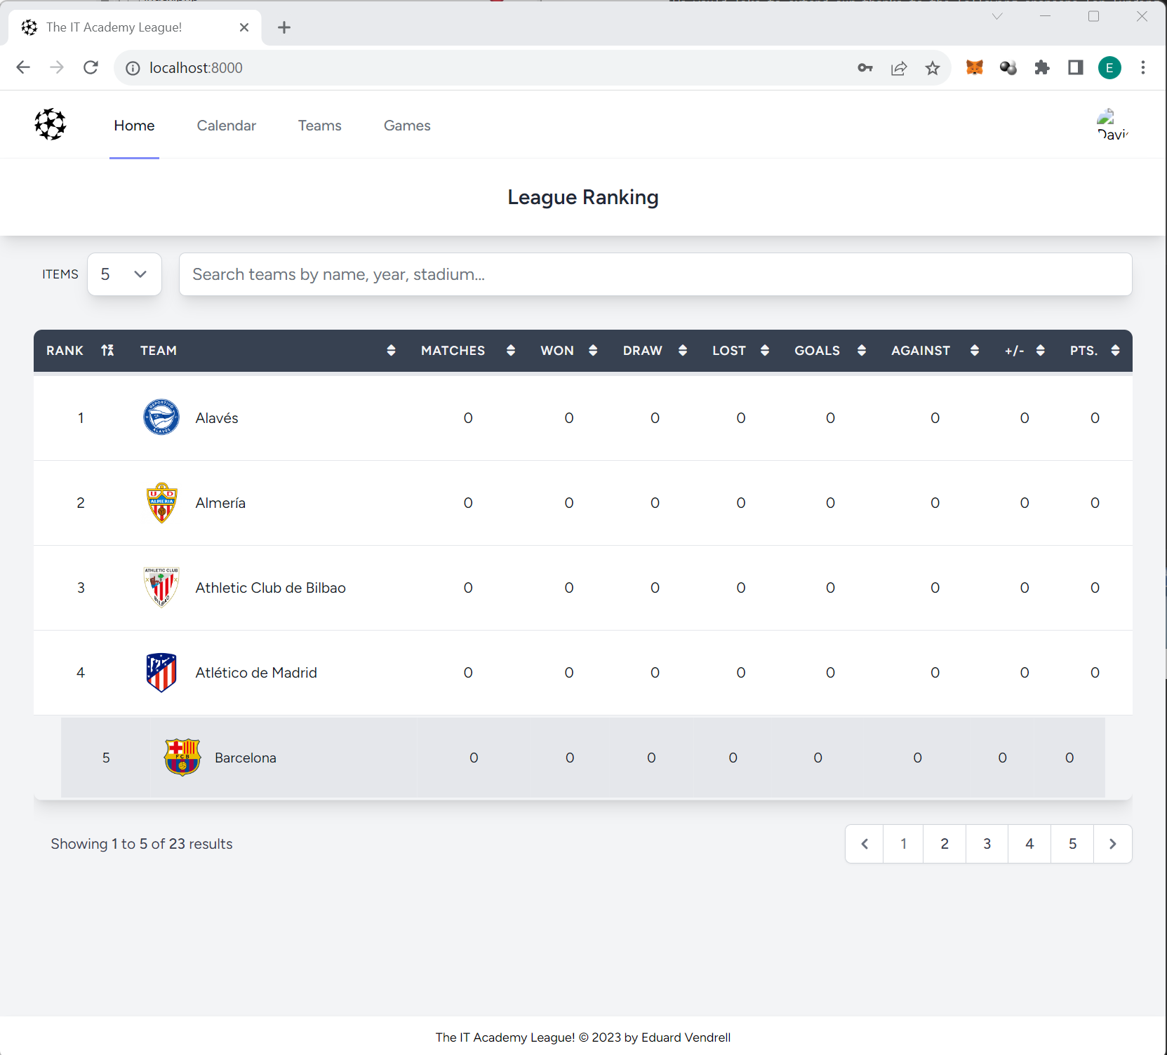Click the next page arrow
The image size is (1167, 1055).
[1112, 844]
